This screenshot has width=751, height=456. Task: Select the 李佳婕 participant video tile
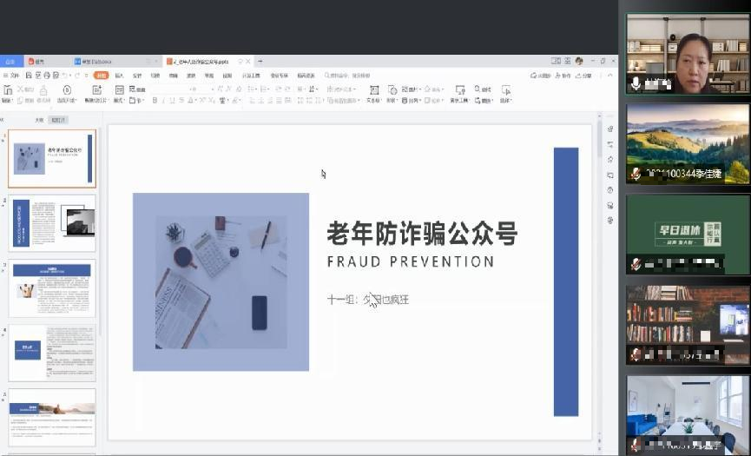(688, 143)
